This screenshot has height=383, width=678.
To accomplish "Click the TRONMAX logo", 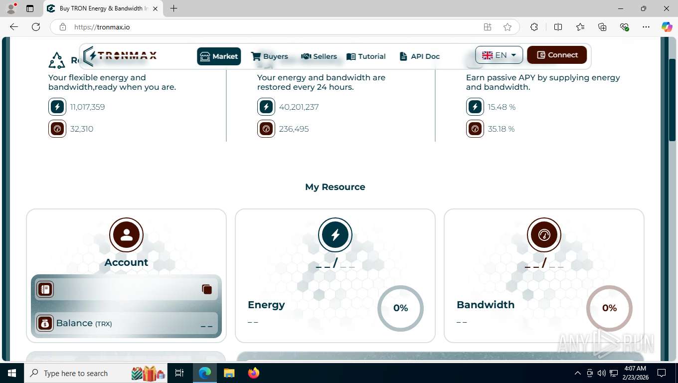I will tap(120, 56).
